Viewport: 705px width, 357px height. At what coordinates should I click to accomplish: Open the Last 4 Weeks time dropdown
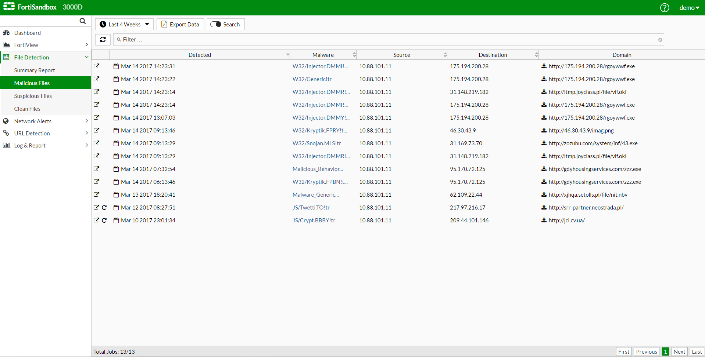(x=124, y=25)
